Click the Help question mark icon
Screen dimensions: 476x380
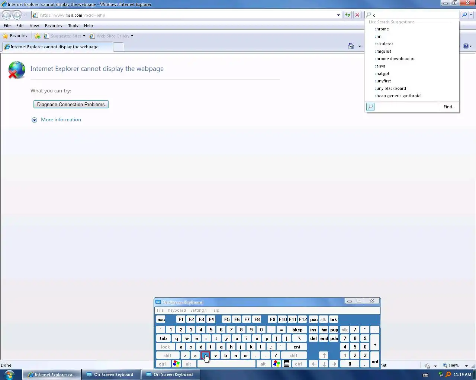(466, 46)
